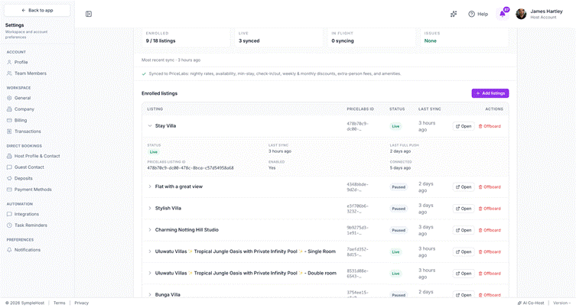This screenshot has width=576, height=308.
Task: Click Add listings button
Action: tap(490, 93)
